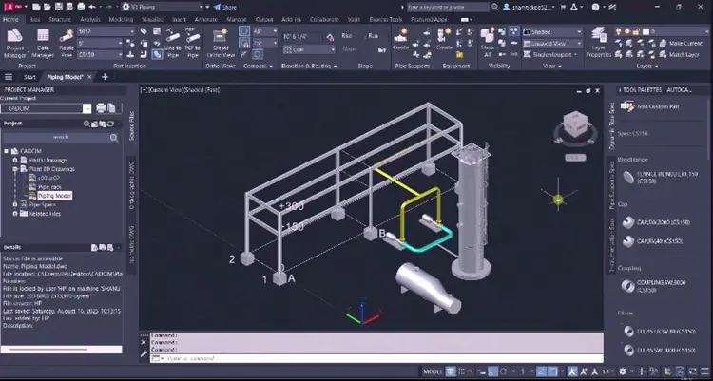Open the Single viewport dropdown
Viewport: 713px width, 381px height.
click(549, 54)
